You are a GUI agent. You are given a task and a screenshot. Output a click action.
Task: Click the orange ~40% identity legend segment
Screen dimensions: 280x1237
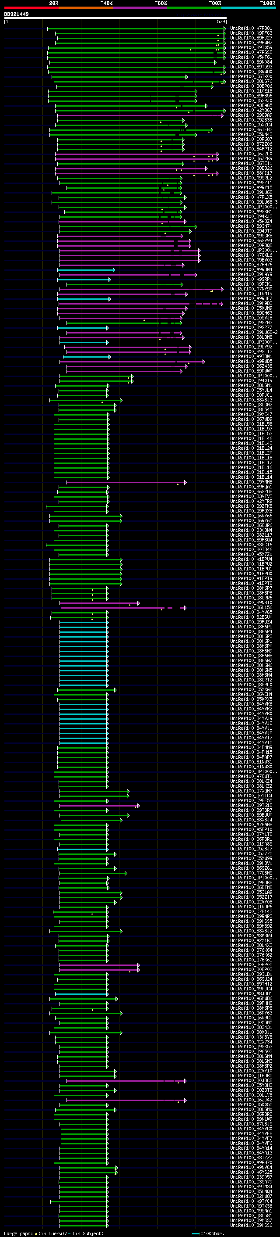pos(86,8)
